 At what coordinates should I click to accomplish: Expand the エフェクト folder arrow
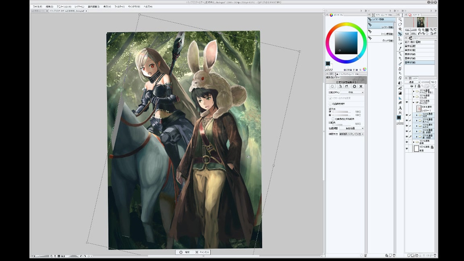click(414, 97)
